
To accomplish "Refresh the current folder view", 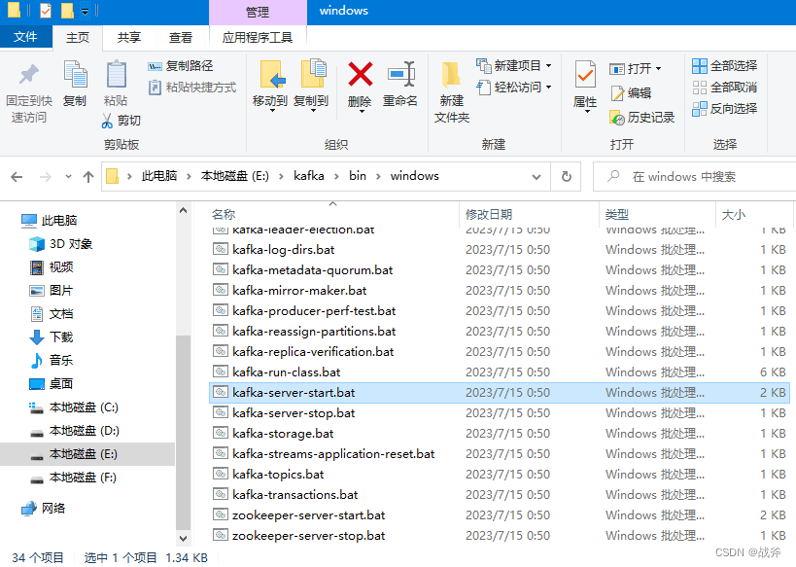I will (567, 176).
